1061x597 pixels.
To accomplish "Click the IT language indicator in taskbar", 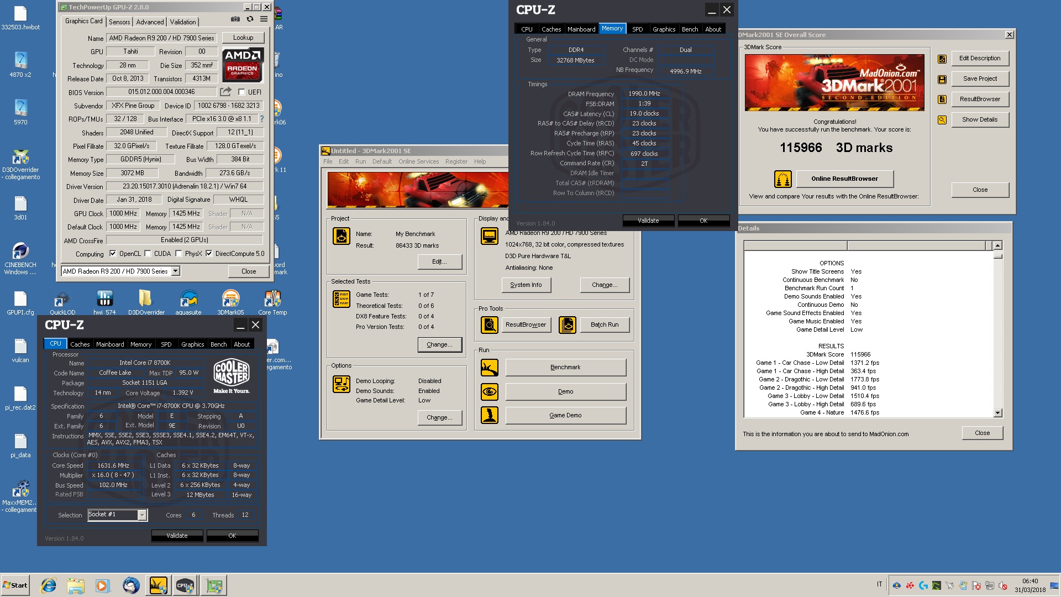I will (x=879, y=584).
